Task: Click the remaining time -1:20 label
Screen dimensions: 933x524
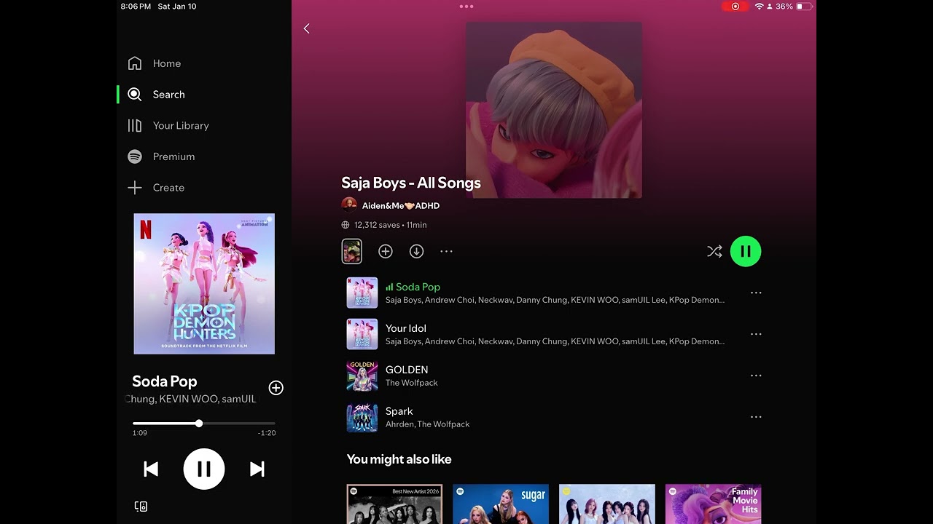Action: tap(267, 433)
